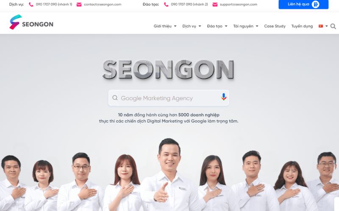Image resolution: width=339 pixels, height=211 pixels.
Task: Click the envelope icon for support@seongon.com
Action: (x=215, y=5)
